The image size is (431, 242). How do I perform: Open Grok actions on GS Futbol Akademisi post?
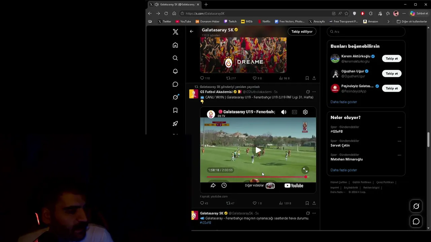pyautogui.click(x=308, y=92)
